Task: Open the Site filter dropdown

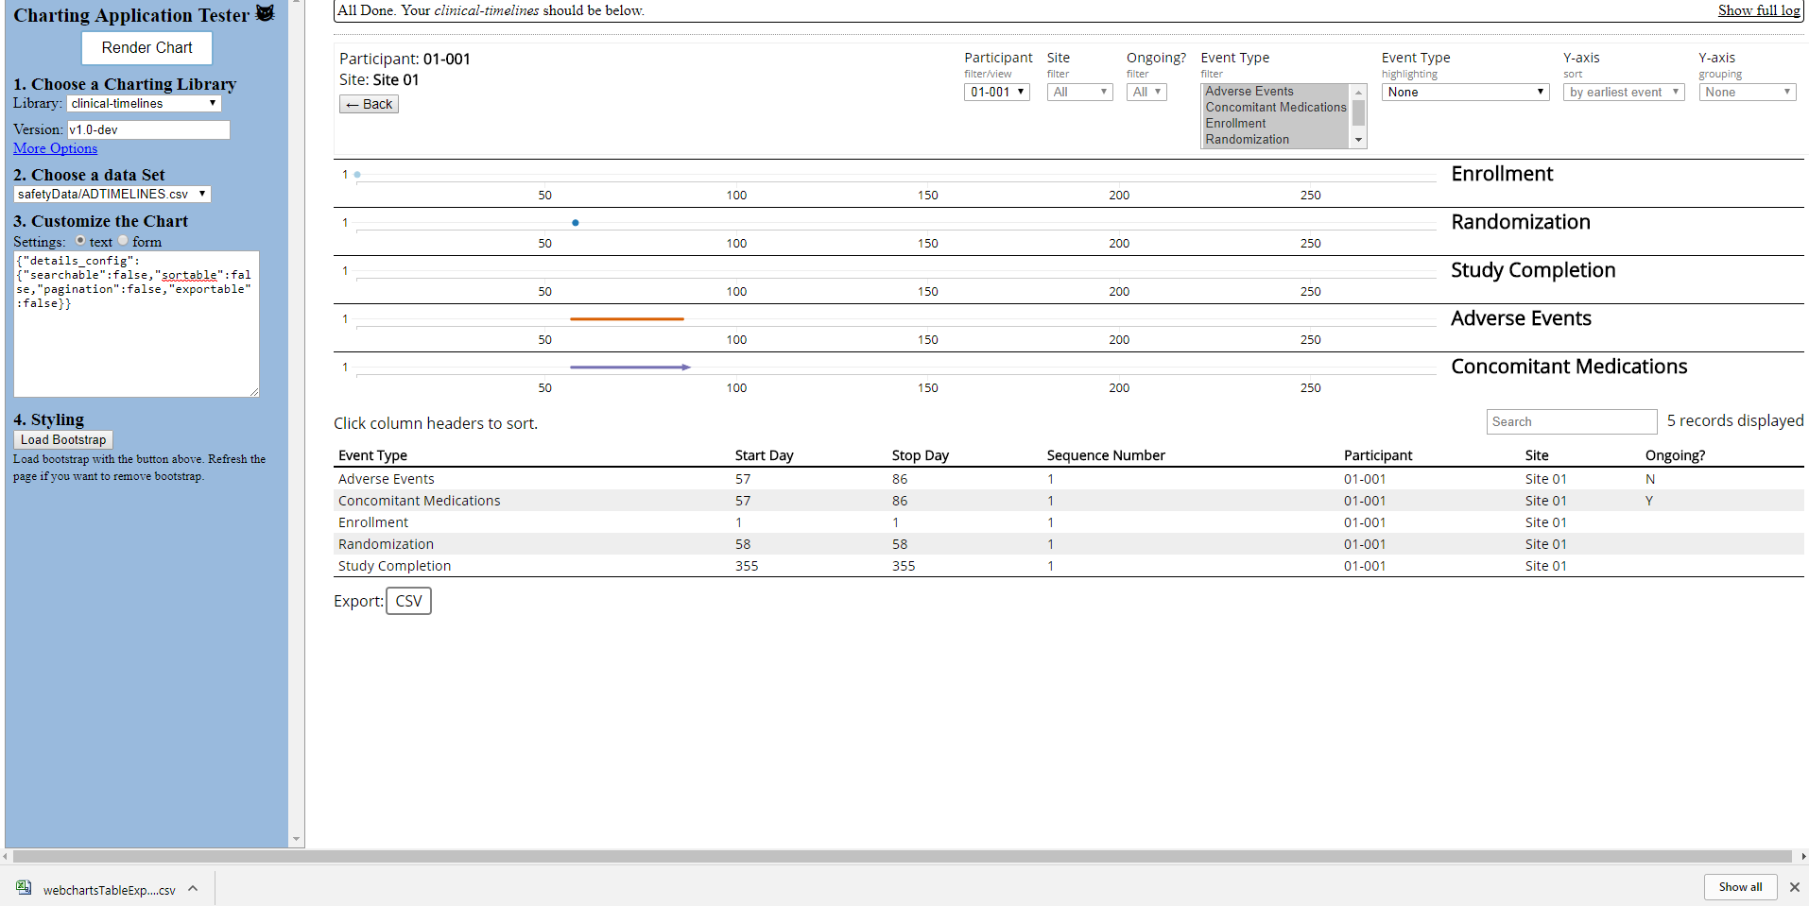Action: [x=1078, y=92]
